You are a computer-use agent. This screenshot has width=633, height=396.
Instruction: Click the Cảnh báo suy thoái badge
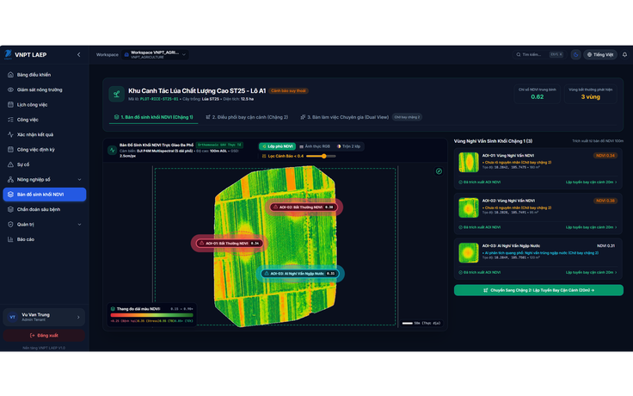(288, 91)
